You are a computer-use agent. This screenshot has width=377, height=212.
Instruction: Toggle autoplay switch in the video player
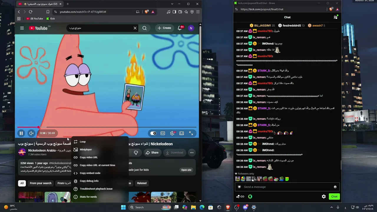[153, 133]
